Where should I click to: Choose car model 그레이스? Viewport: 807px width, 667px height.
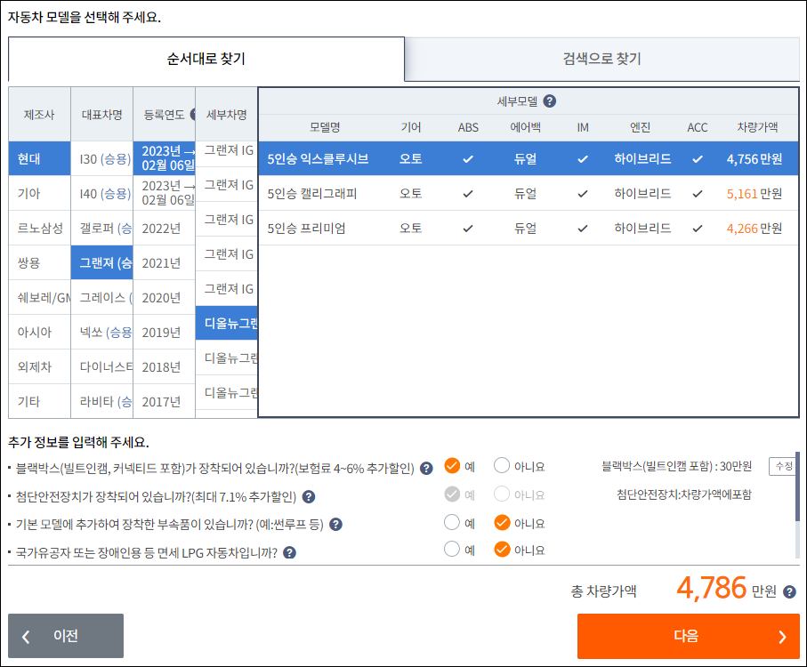tap(102, 297)
